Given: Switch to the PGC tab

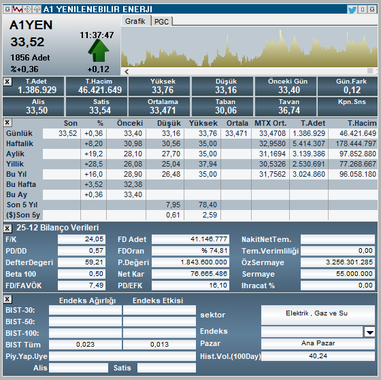Looking at the screenshot, I should pos(162,22).
